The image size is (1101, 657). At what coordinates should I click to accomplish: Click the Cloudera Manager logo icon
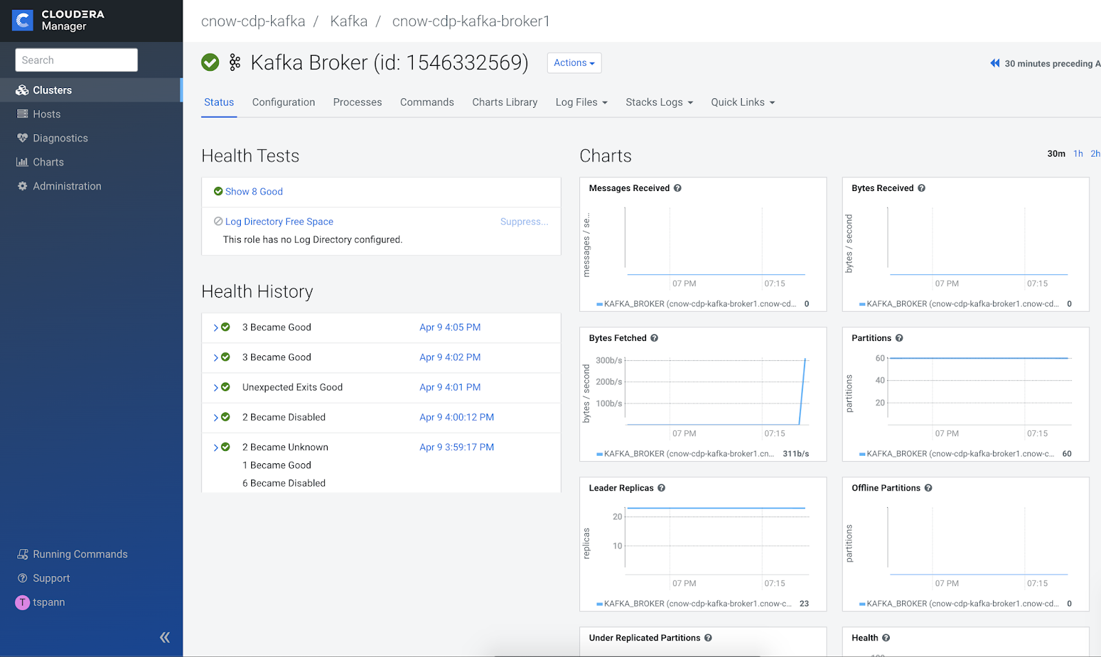coord(23,21)
